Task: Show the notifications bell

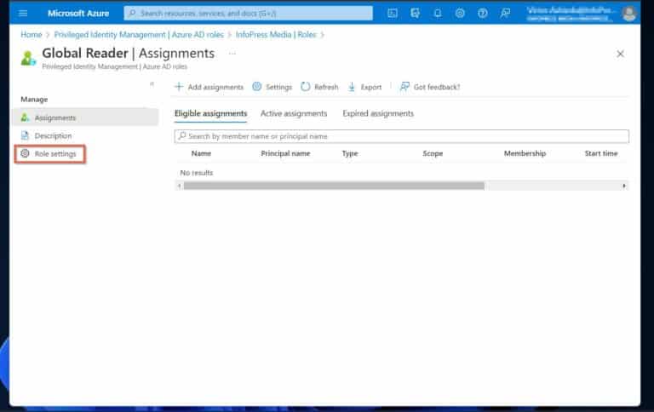Action: [x=438, y=14]
